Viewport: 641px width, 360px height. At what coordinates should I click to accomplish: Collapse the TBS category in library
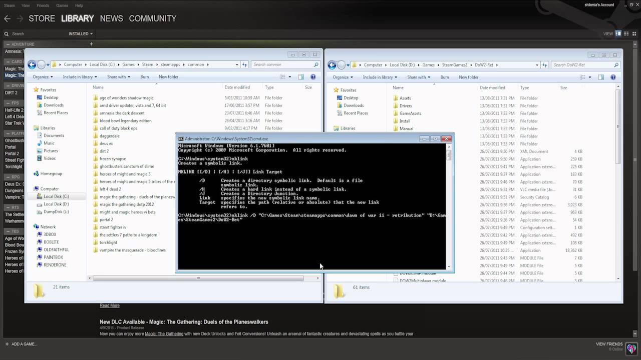pyautogui.click(x=8, y=231)
